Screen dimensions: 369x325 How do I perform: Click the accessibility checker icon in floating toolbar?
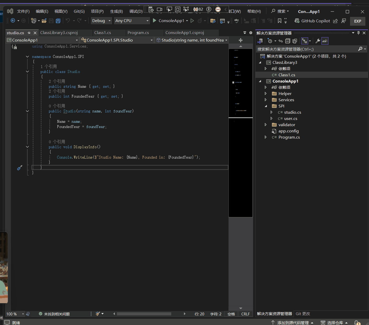click(209, 9)
